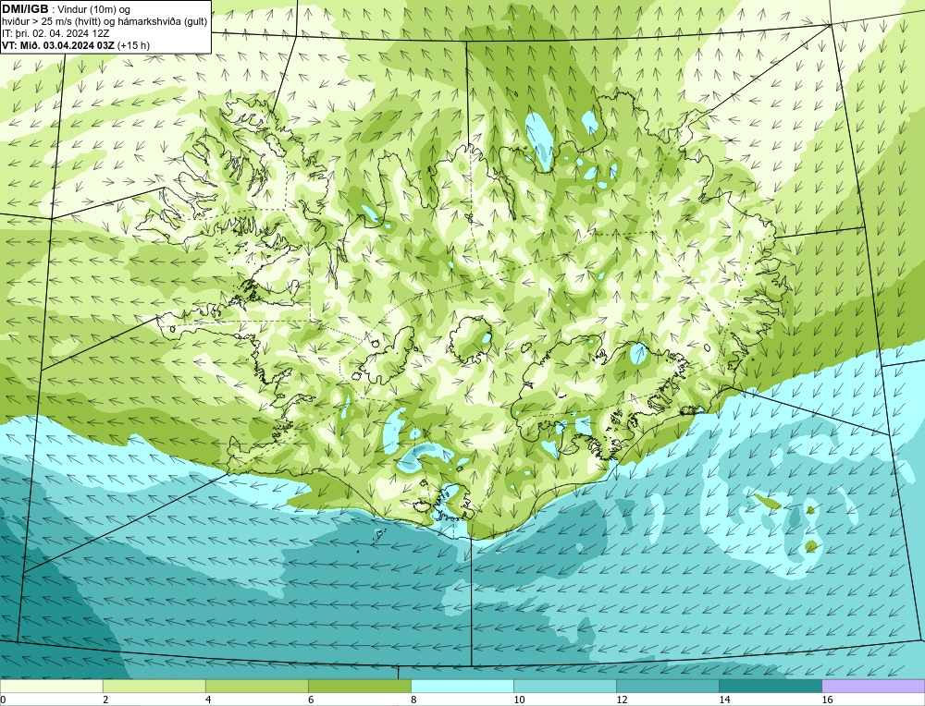
Task: Click the legend label '12'
Action: click(x=622, y=700)
